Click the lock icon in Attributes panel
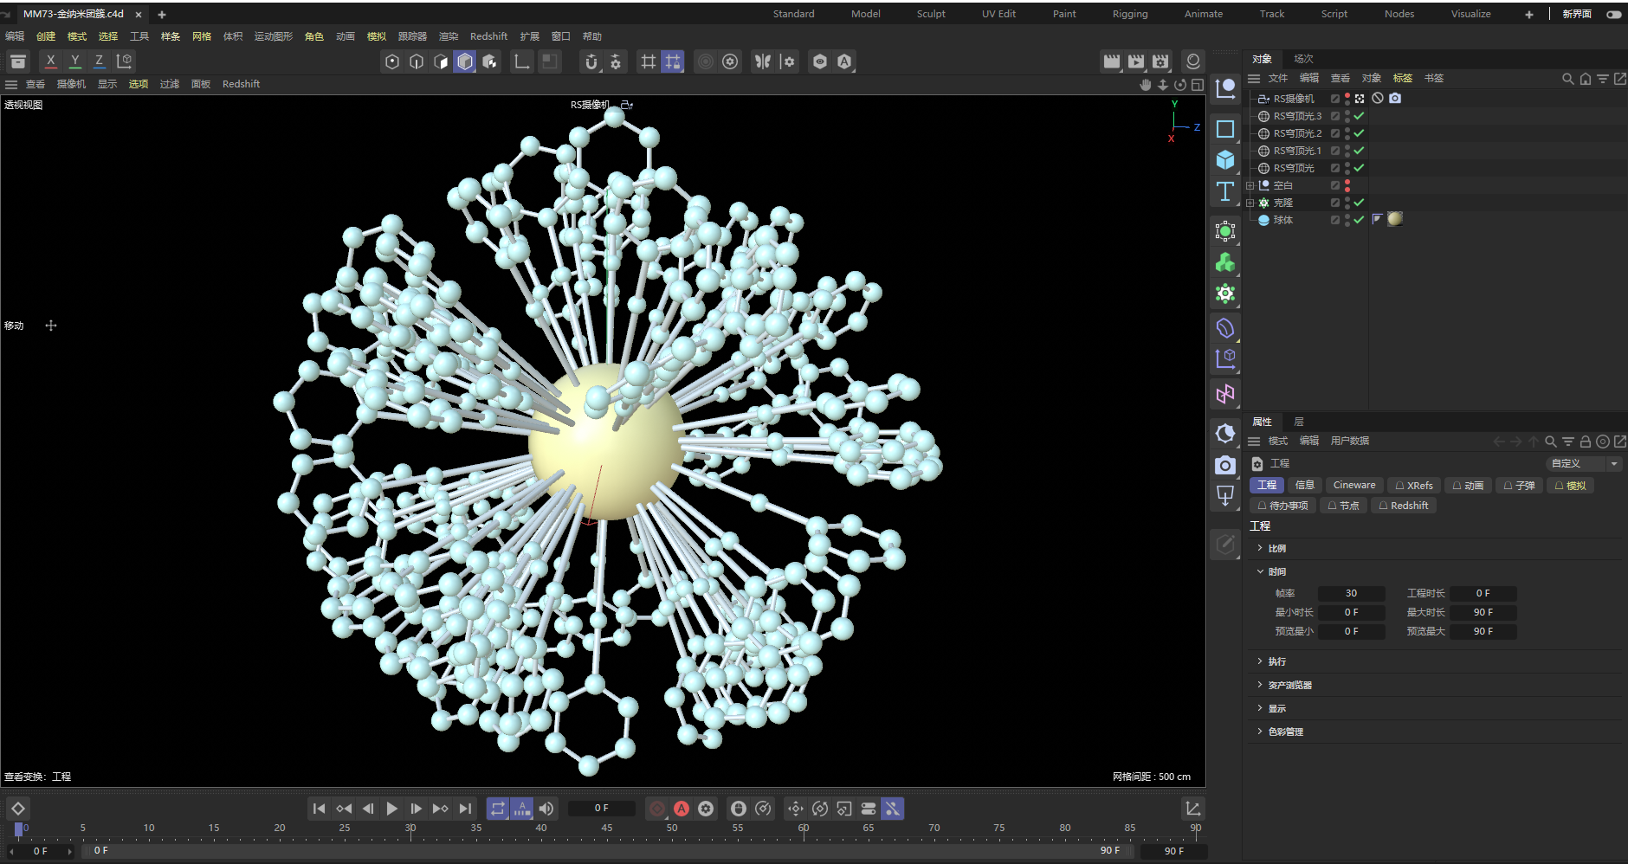Viewport: 1628px width, 864px height. [x=1586, y=442]
